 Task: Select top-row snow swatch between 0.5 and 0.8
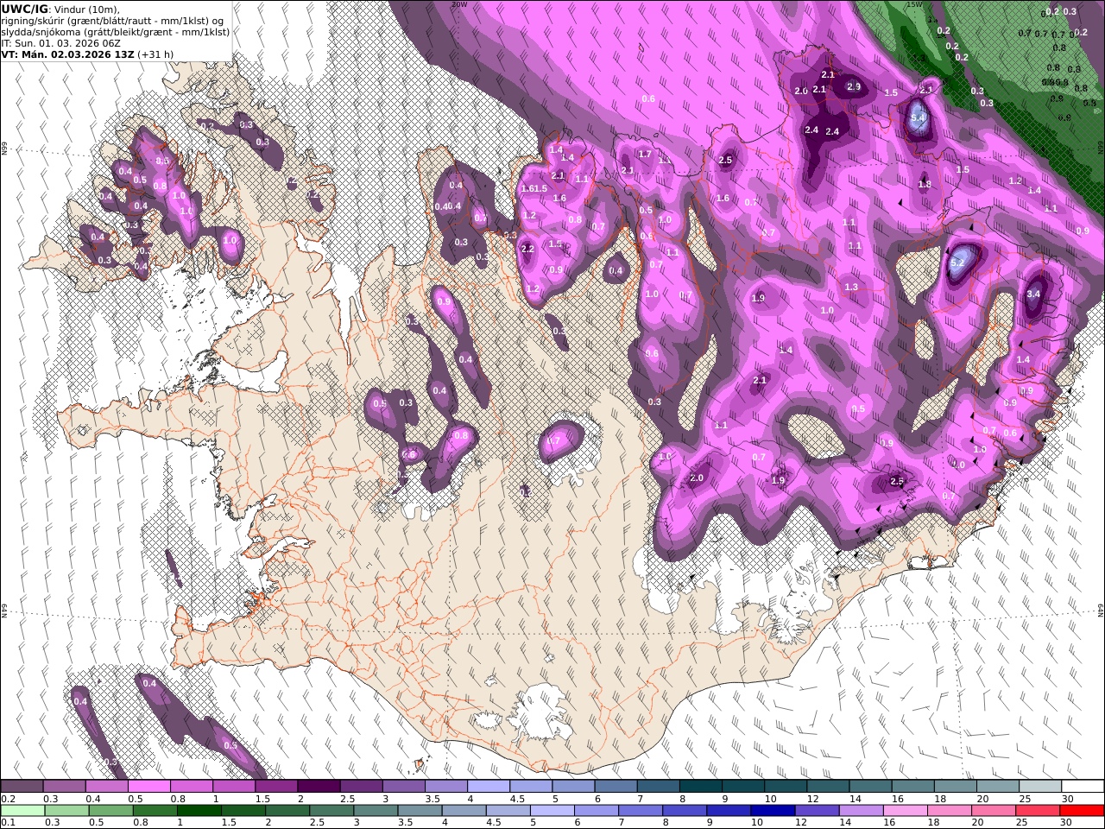tap(149, 786)
